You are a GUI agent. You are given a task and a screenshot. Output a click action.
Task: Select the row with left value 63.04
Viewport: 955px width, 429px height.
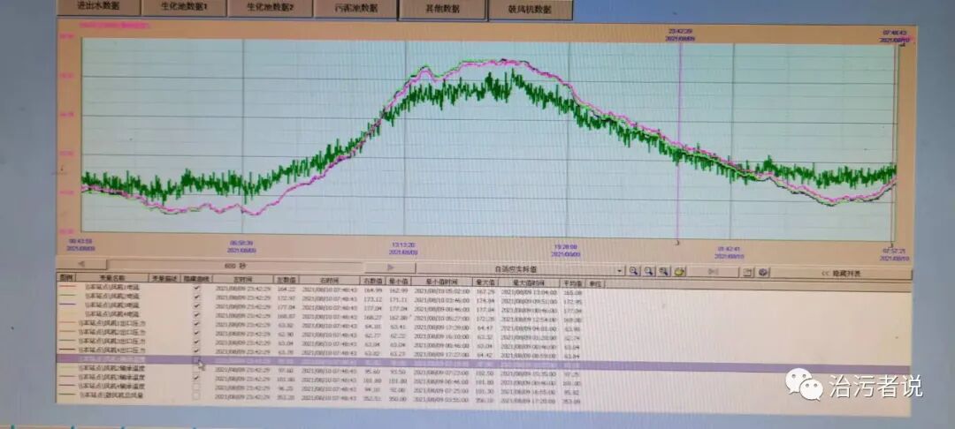point(484,342)
